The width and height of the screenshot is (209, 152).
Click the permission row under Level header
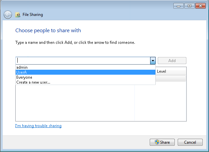pos(171,78)
